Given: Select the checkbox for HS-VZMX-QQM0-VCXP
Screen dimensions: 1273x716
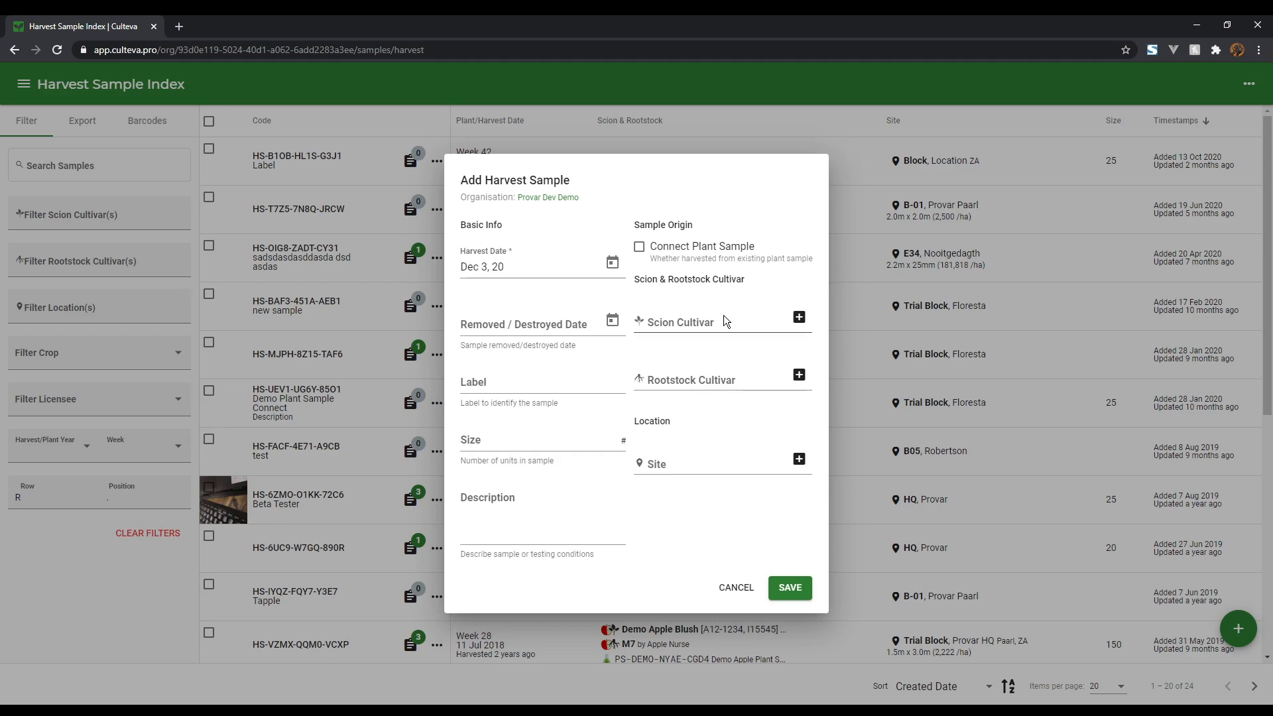Looking at the screenshot, I should coord(210,632).
